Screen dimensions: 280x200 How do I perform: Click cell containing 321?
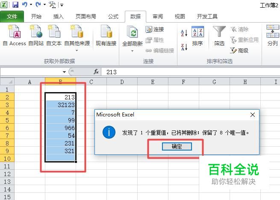61,151
